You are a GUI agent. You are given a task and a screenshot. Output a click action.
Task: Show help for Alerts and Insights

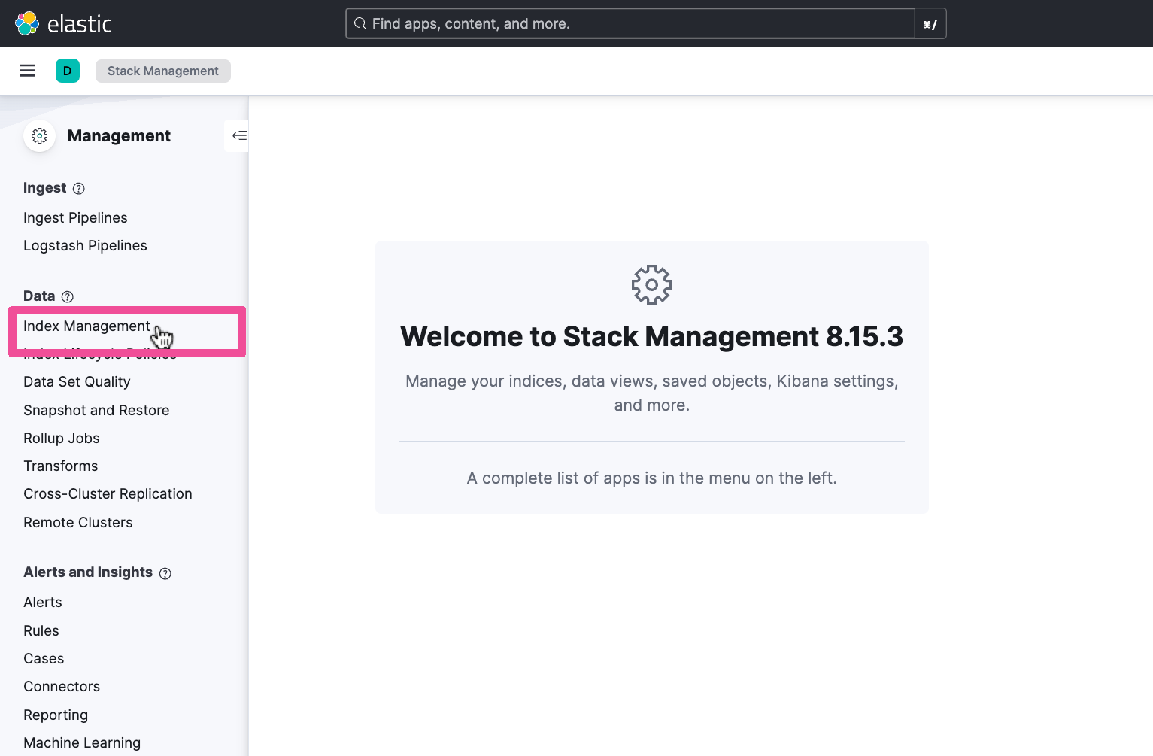pyautogui.click(x=165, y=573)
